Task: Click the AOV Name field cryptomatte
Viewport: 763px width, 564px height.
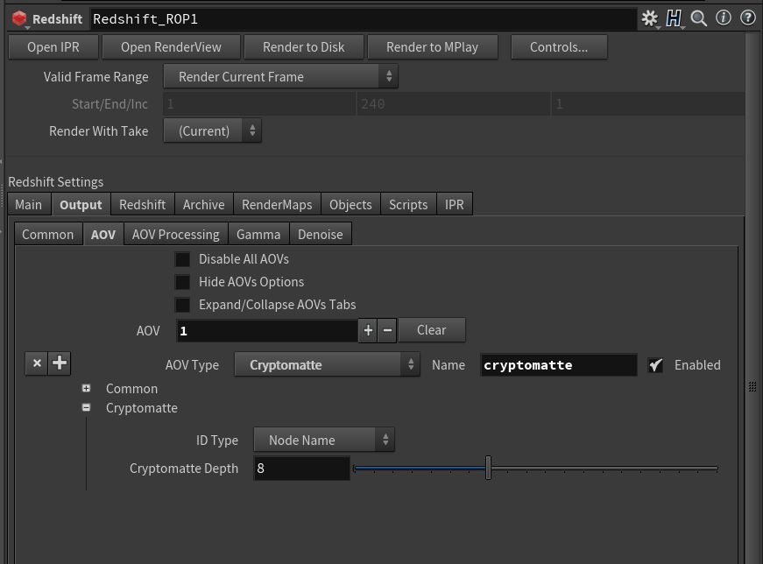Action: point(559,365)
